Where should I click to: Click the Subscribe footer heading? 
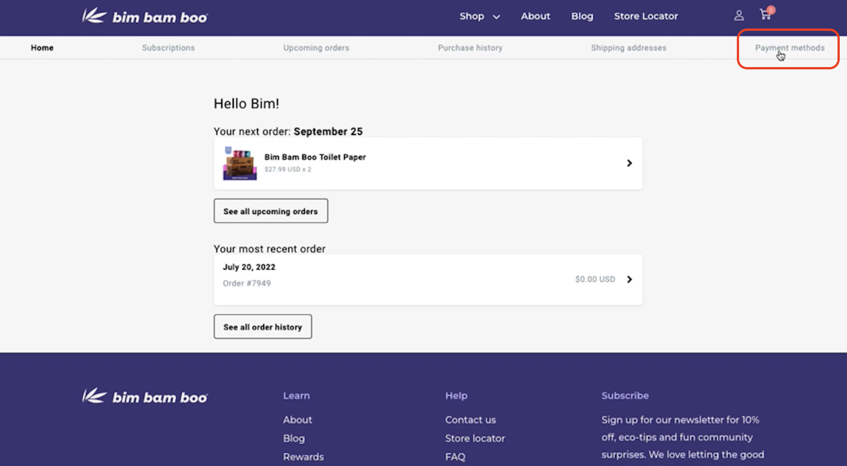pos(625,396)
